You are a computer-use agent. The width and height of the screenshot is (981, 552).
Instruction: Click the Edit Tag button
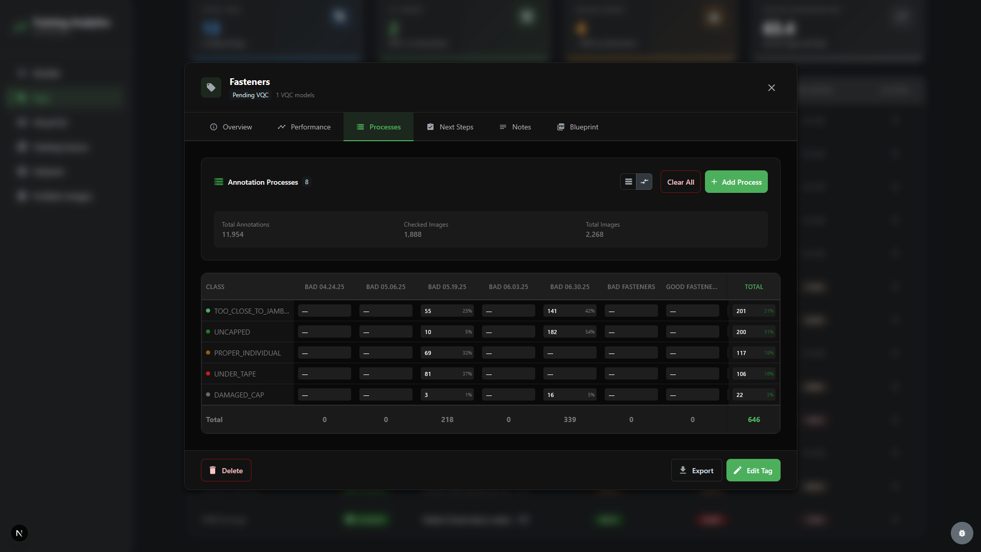coord(753,470)
